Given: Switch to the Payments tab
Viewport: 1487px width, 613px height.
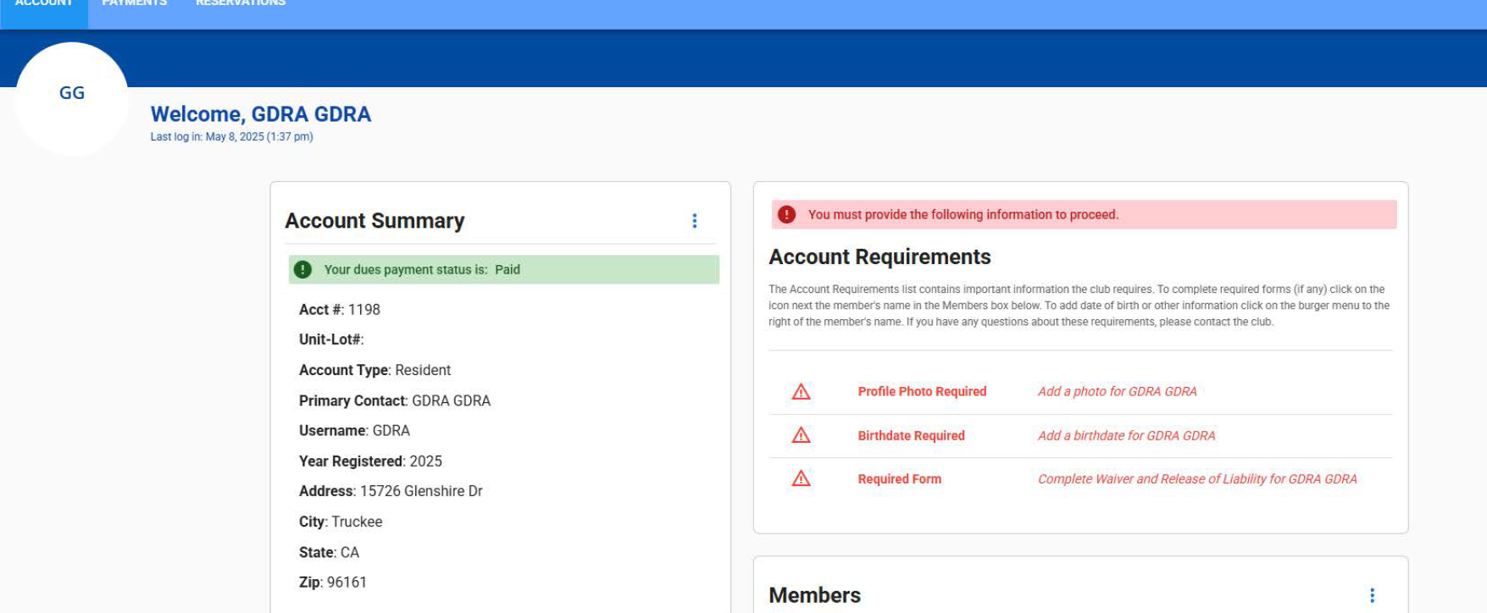Looking at the screenshot, I should pyautogui.click(x=134, y=4).
